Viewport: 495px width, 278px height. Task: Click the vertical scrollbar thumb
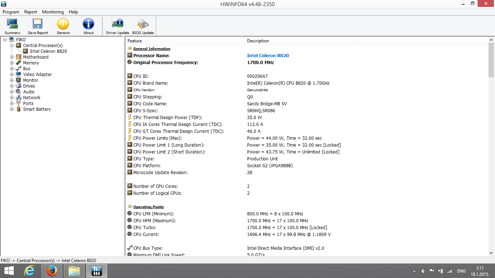click(x=491, y=60)
